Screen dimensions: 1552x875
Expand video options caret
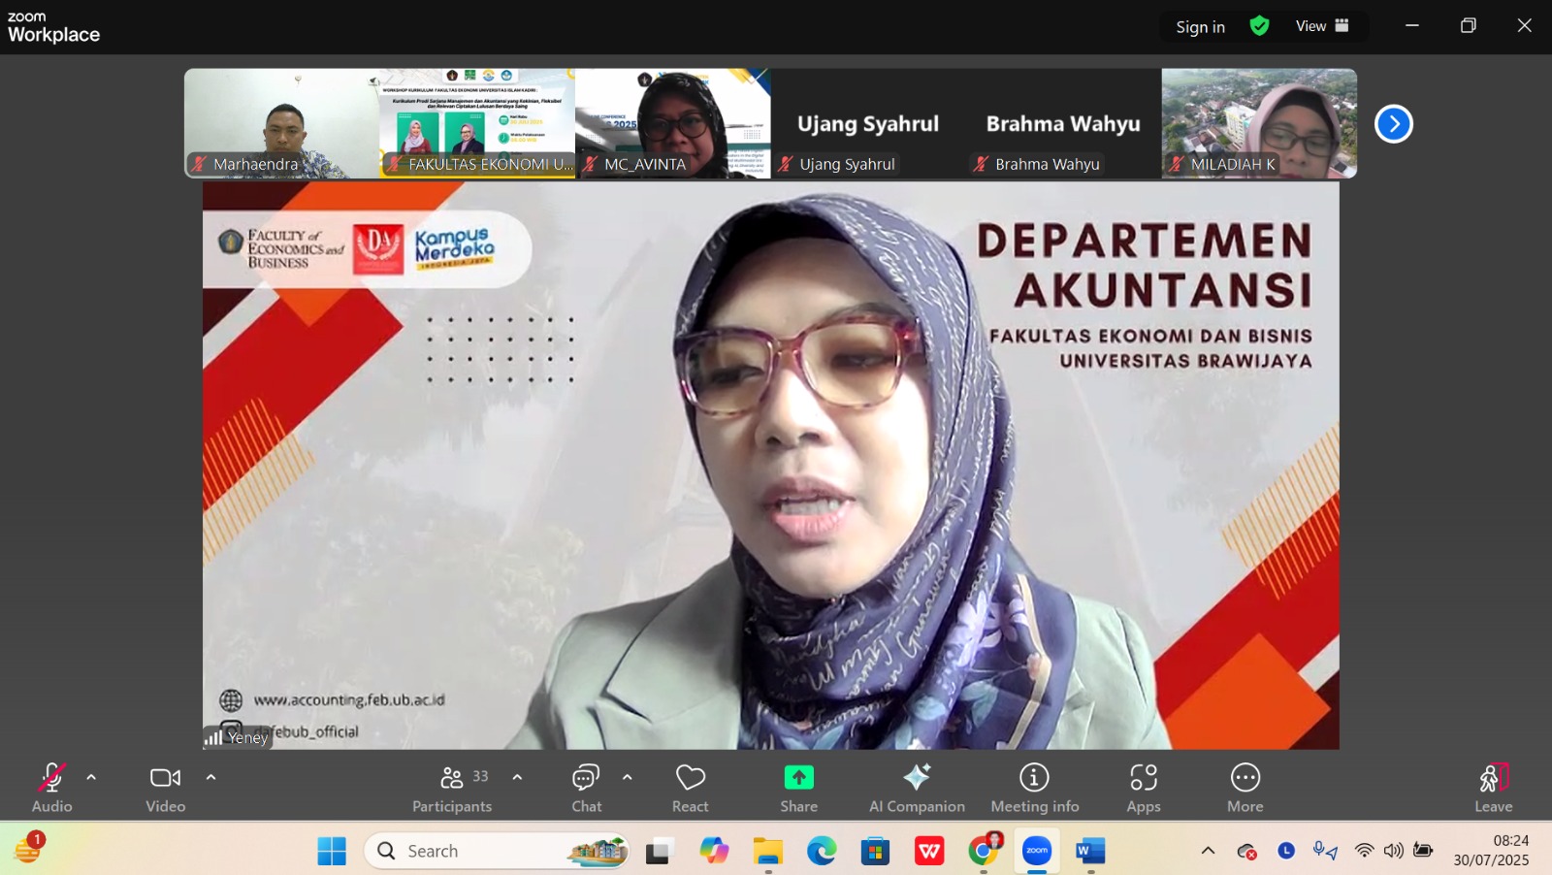tap(210, 777)
